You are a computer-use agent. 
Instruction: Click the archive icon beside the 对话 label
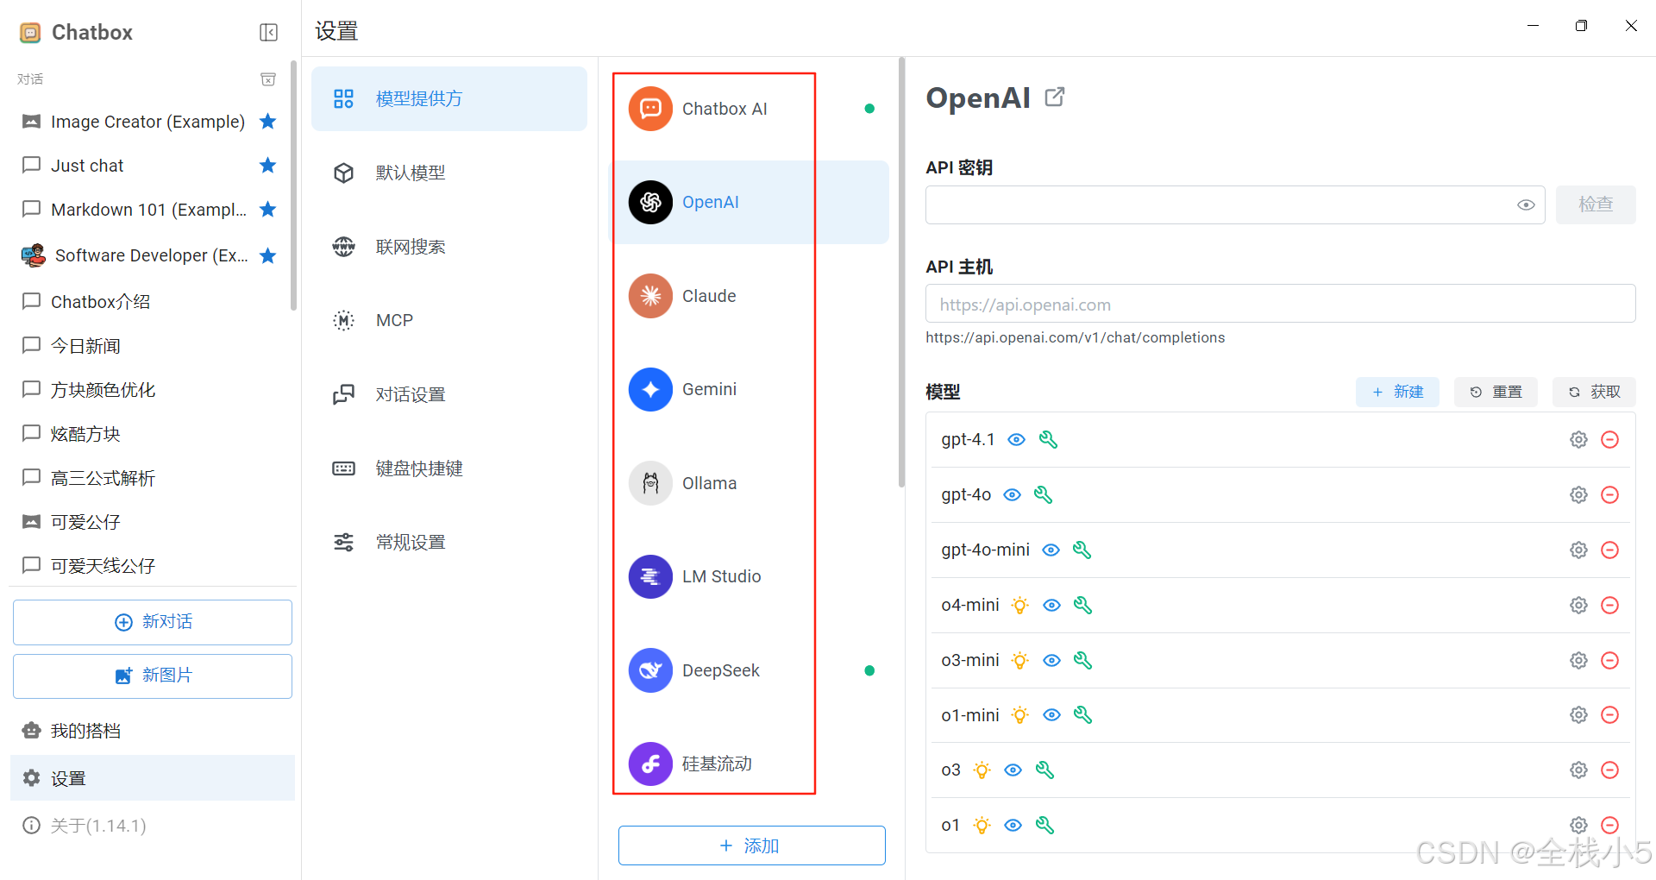268,79
